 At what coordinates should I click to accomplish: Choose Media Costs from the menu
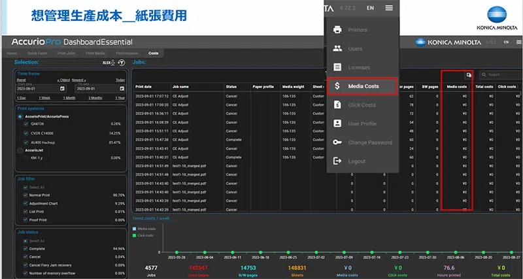point(362,86)
